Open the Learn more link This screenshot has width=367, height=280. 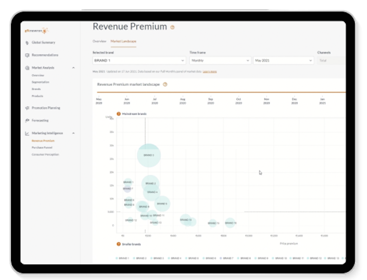tap(210, 71)
